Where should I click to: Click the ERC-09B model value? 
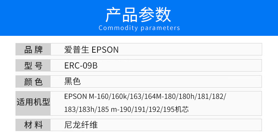(x=81, y=66)
